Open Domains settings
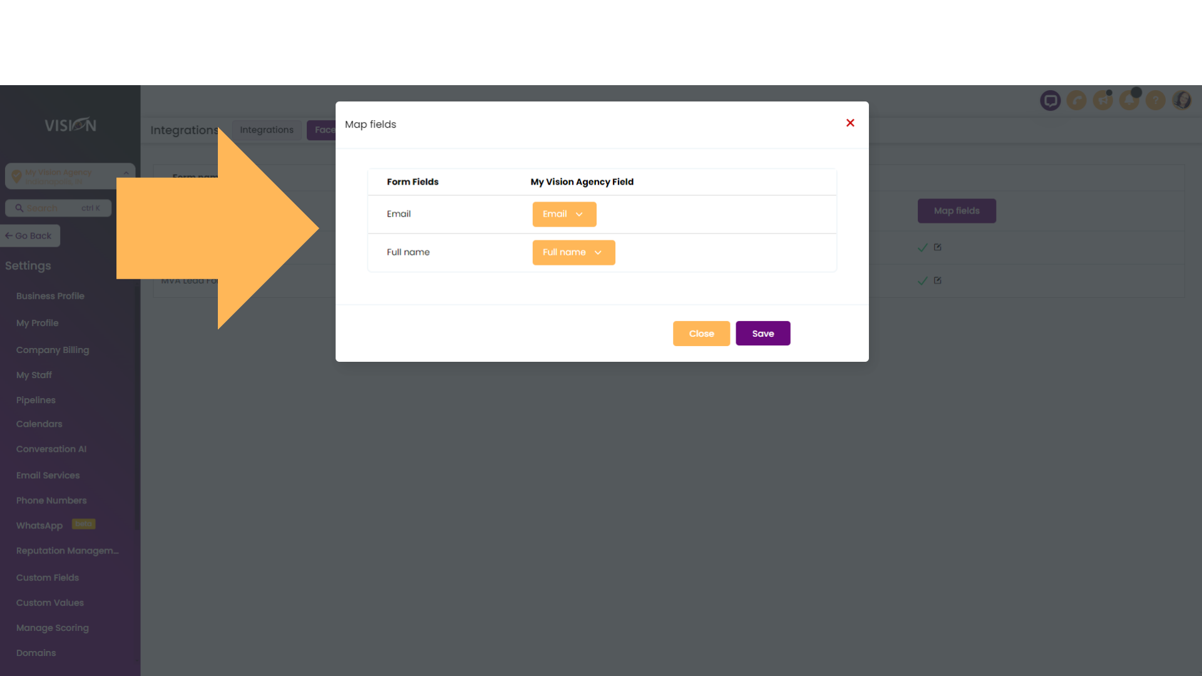 pyautogui.click(x=36, y=653)
